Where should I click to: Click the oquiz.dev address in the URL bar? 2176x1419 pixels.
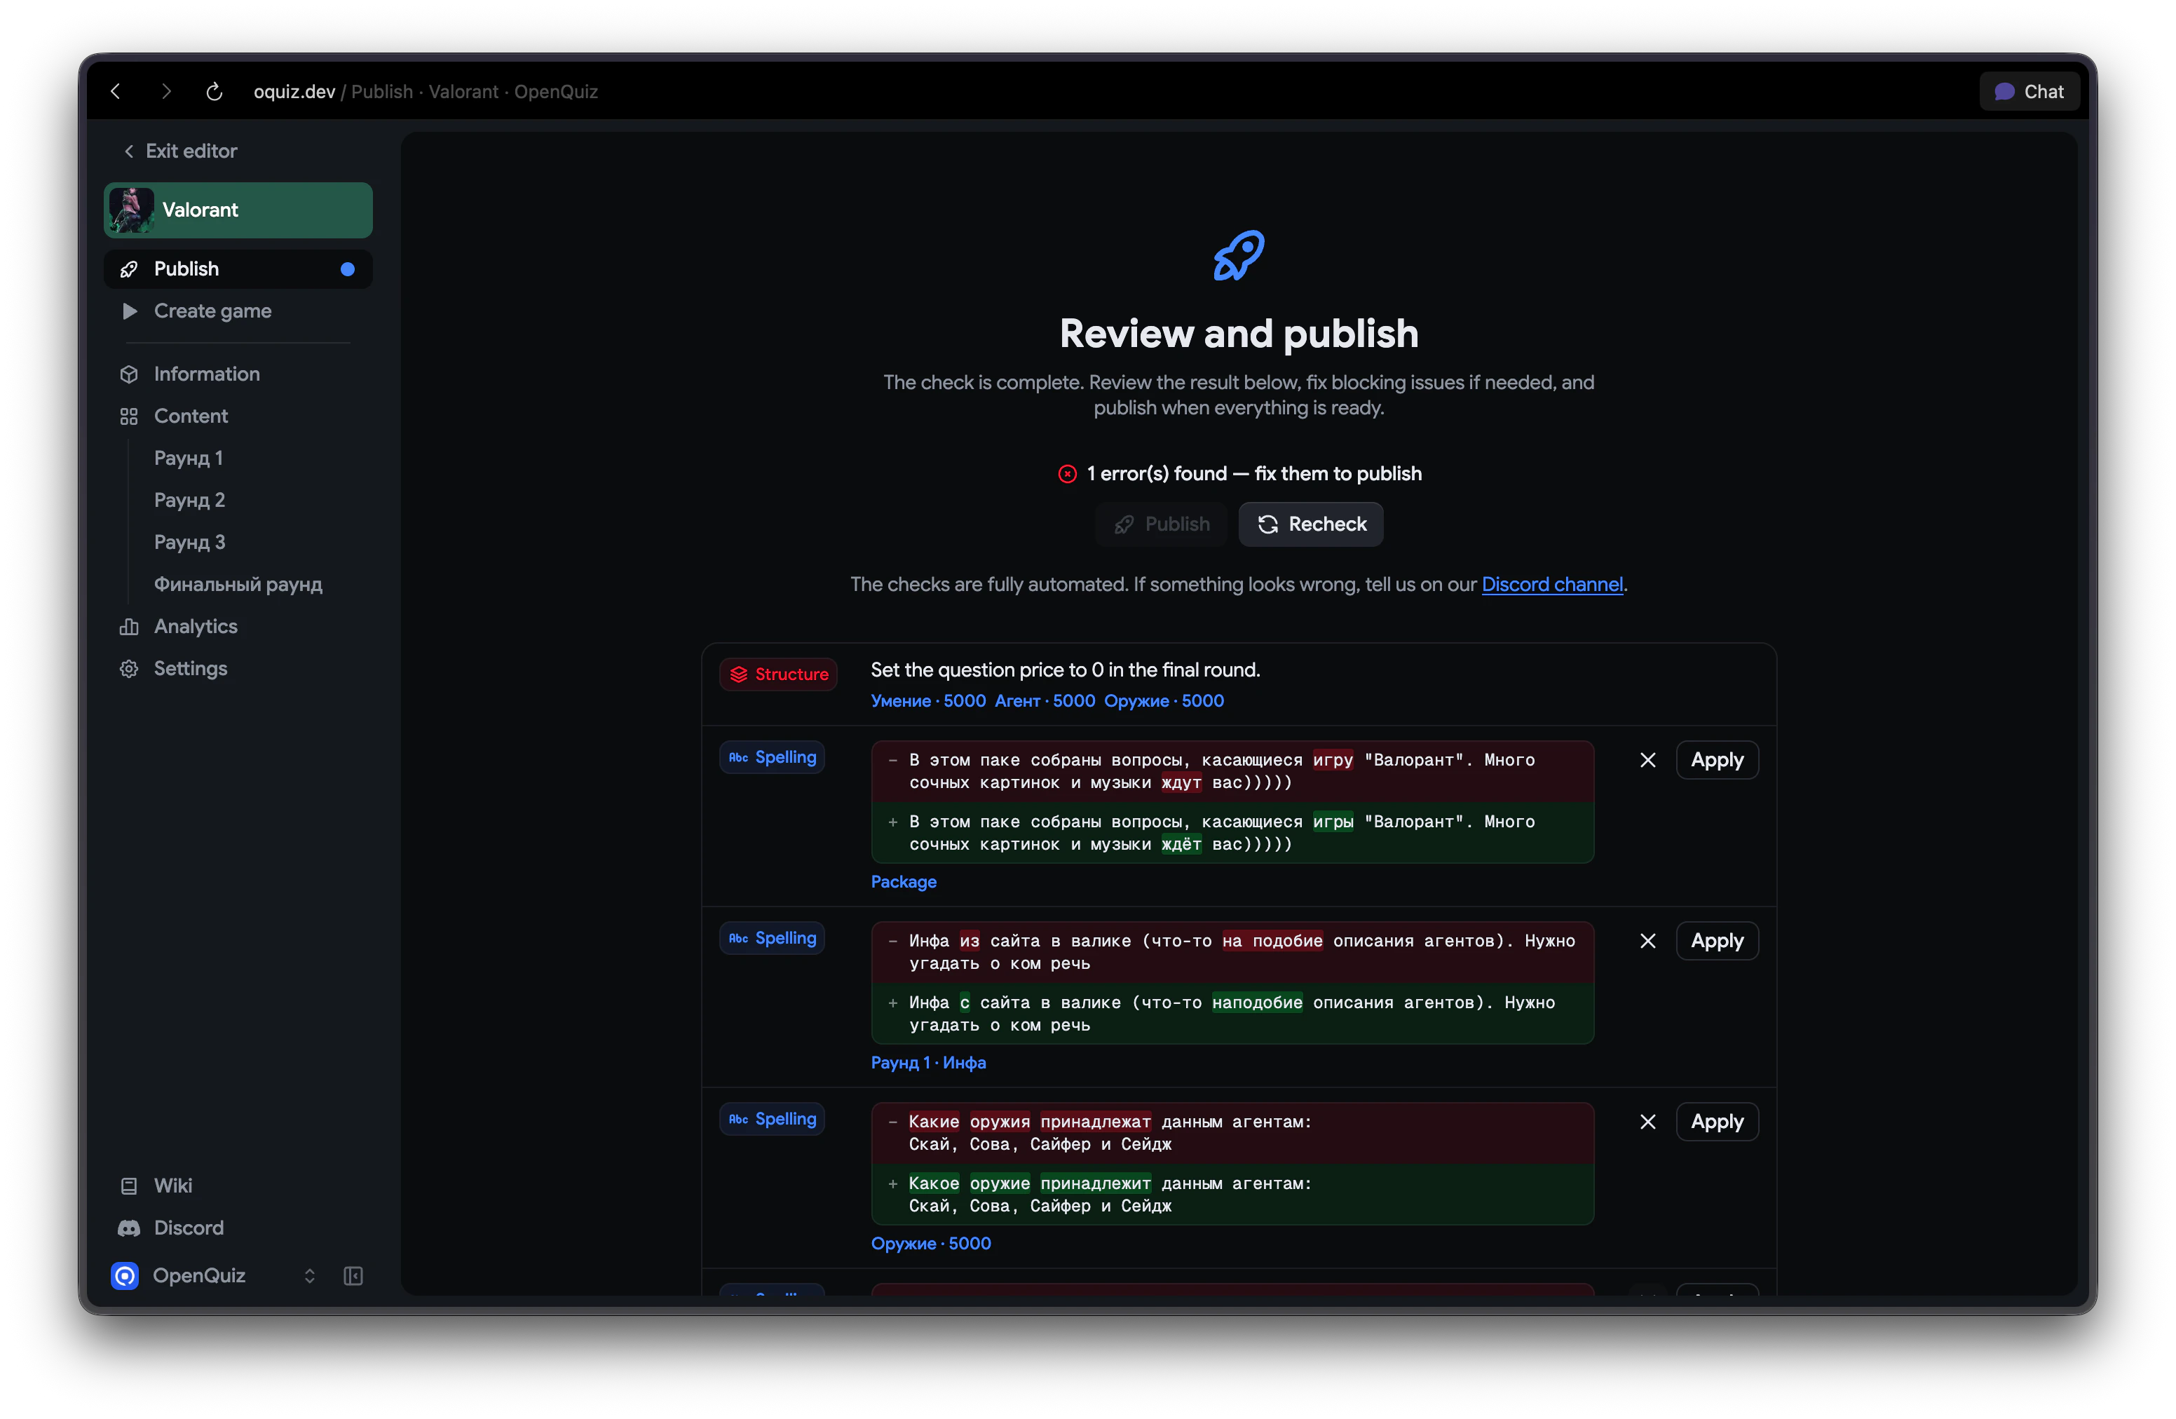pyautogui.click(x=294, y=91)
